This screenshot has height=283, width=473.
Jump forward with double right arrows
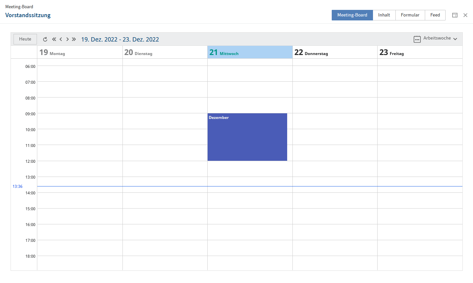point(74,39)
